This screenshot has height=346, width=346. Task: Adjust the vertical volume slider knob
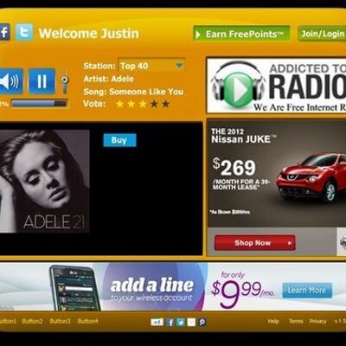pyautogui.click(x=65, y=80)
